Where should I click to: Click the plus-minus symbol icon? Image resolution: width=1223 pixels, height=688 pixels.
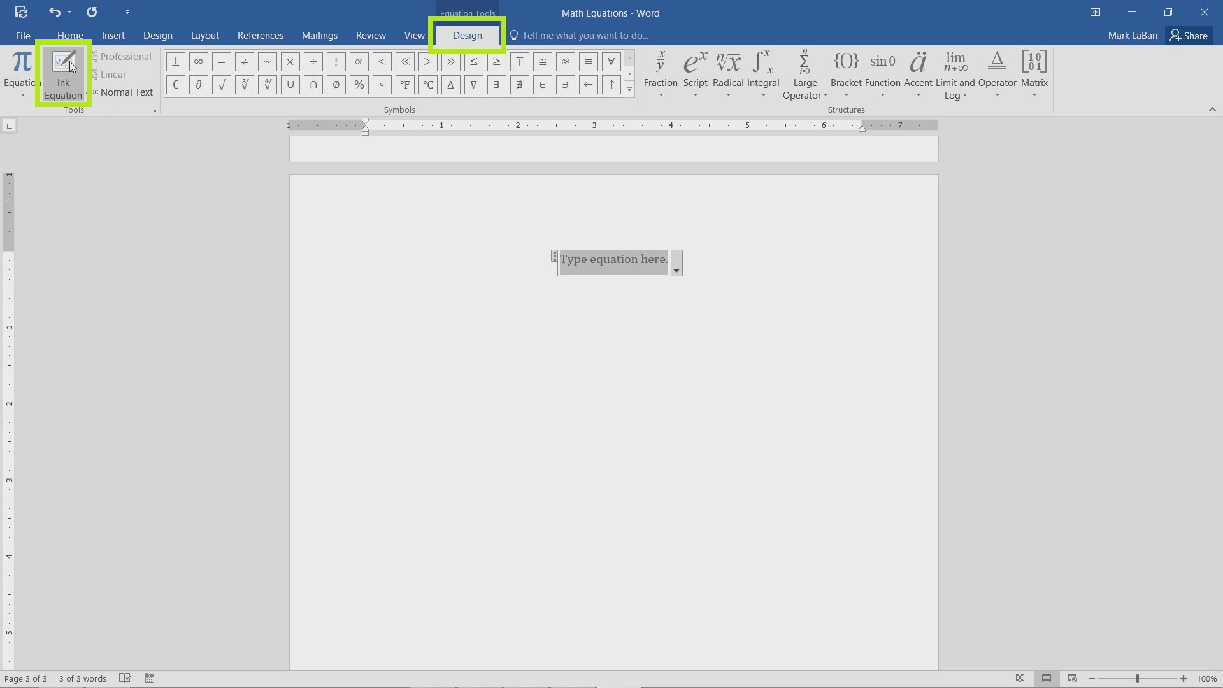(175, 61)
